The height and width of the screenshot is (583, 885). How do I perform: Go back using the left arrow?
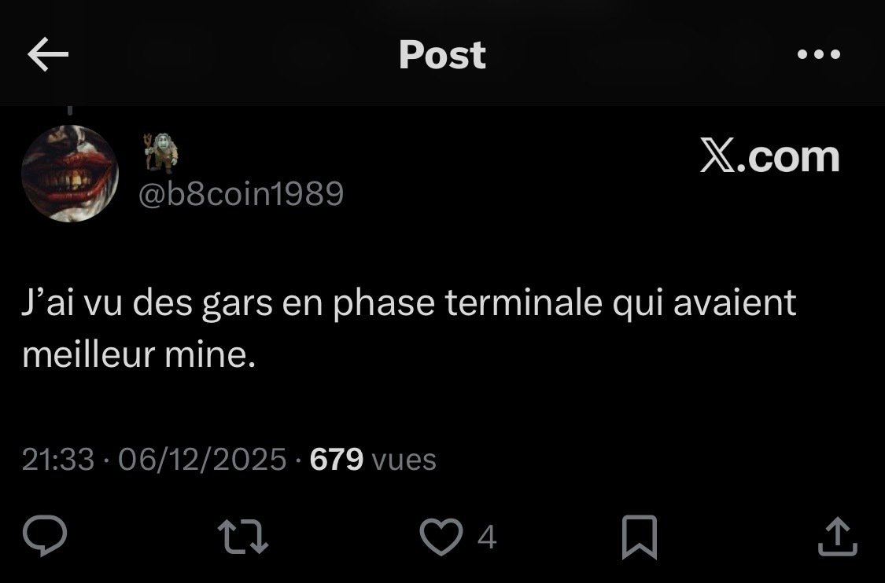click(48, 54)
